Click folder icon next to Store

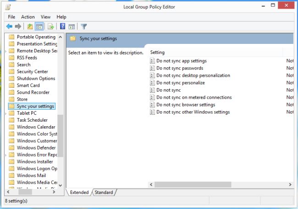tap(11, 99)
